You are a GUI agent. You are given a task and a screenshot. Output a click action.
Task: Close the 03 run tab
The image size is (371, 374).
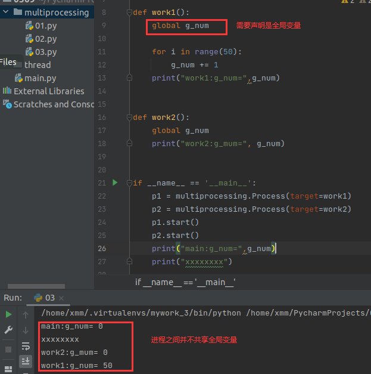61,298
